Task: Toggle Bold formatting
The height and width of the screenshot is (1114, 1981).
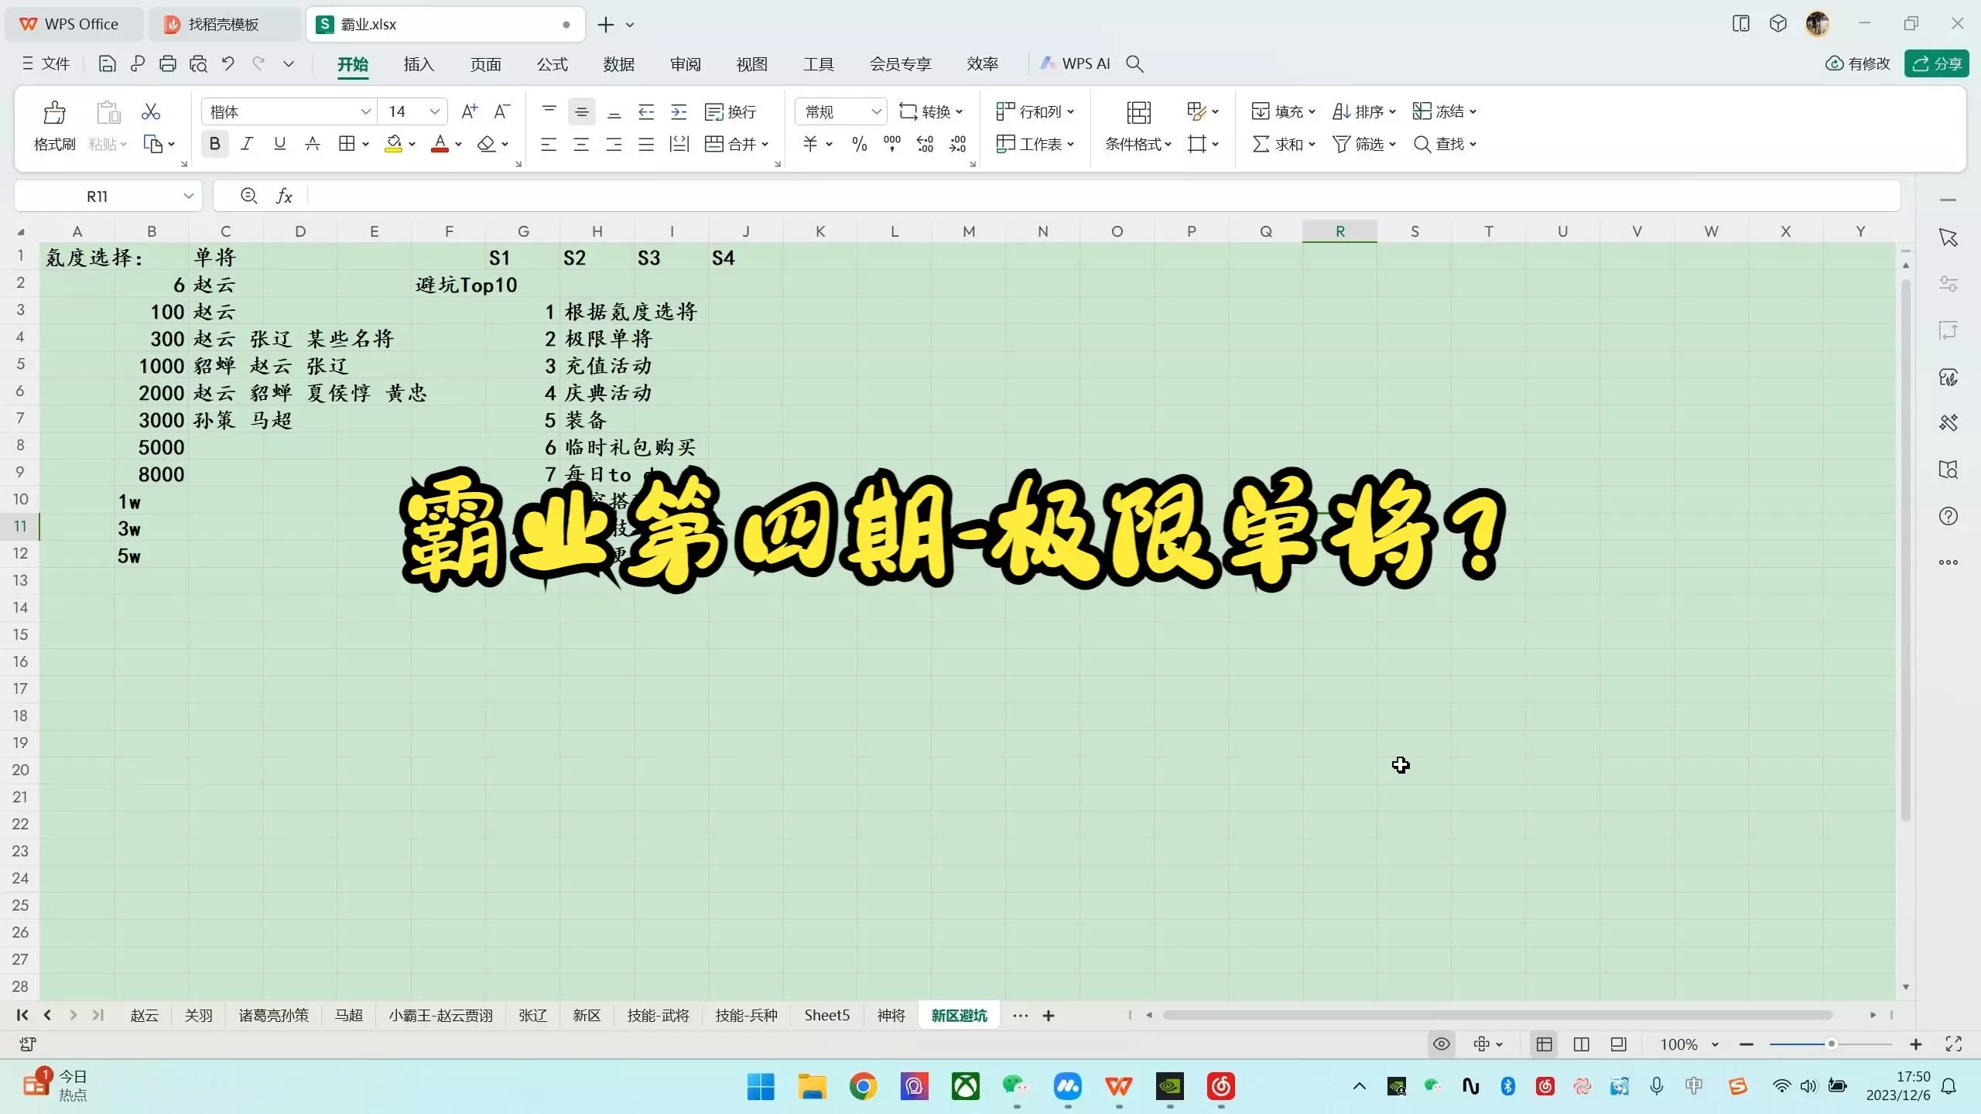Action: pyautogui.click(x=215, y=144)
